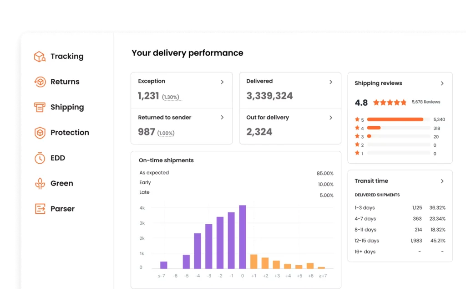
Task: Click the star icon beside rating 5
Action: (357, 119)
